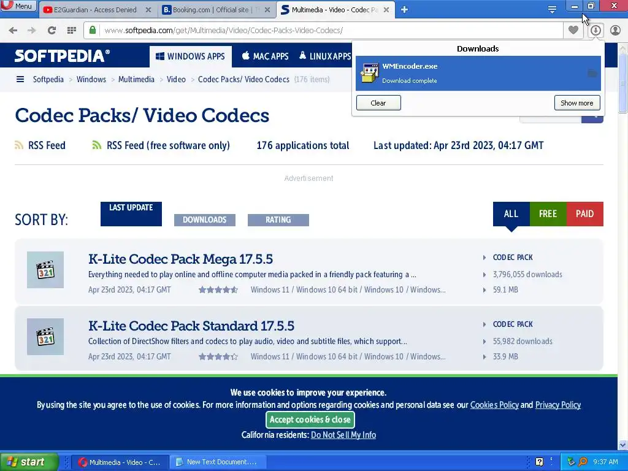Go forward to next page
Image resolution: width=628 pixels, height=471 pixels.
coord(32,31)
